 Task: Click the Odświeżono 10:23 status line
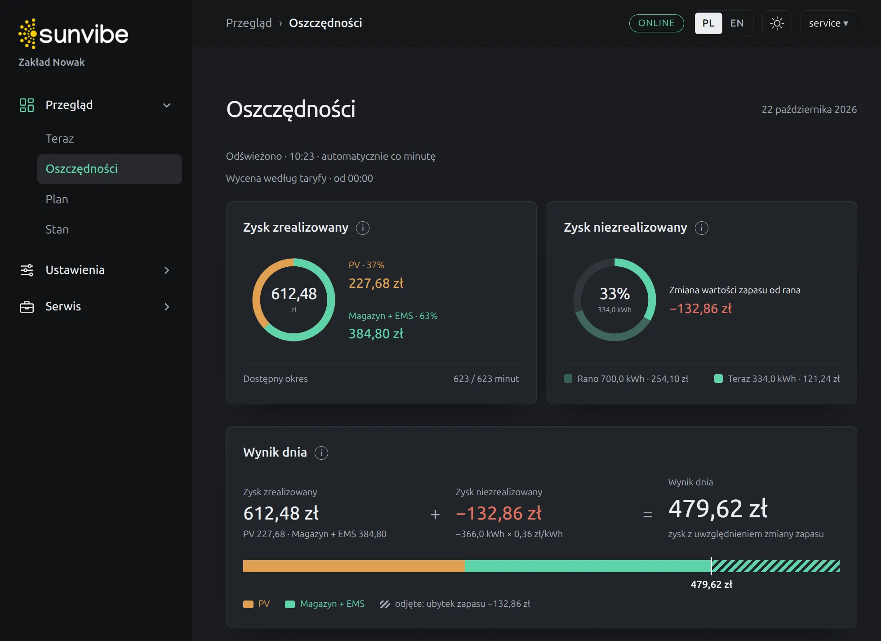pyautogui.click(x=331, y=156)
